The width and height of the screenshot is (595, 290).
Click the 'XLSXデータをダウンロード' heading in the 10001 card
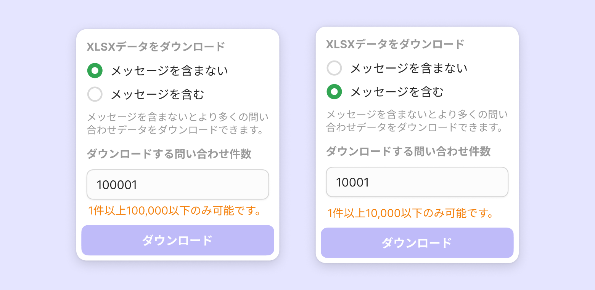click(395, 45)
